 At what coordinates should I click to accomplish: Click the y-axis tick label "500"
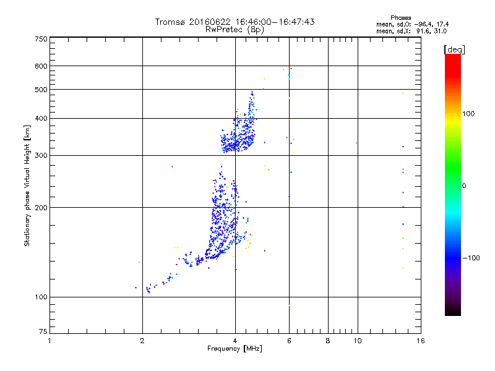click(x=41, y=90)
